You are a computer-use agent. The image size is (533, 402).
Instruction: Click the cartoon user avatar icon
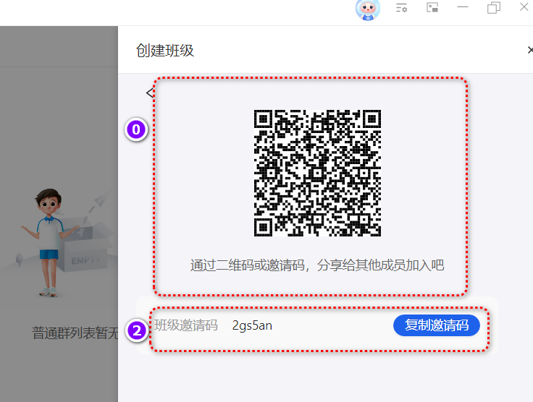[368, 9]
